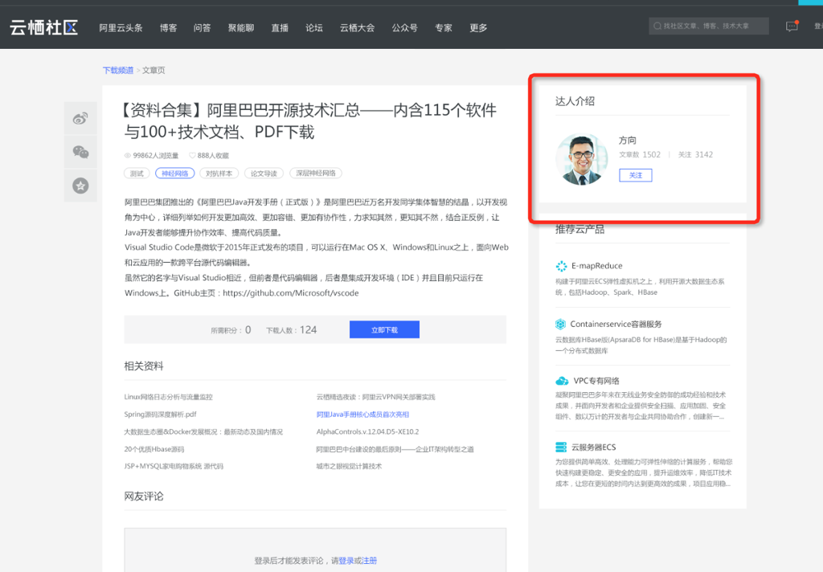Click the 立即下载 button

384,329
